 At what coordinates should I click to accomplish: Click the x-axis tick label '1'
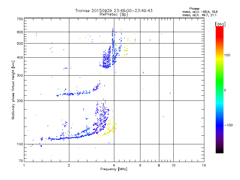(x=24, y=165)
